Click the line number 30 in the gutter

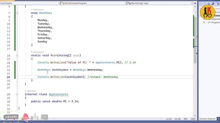(8, 101)
